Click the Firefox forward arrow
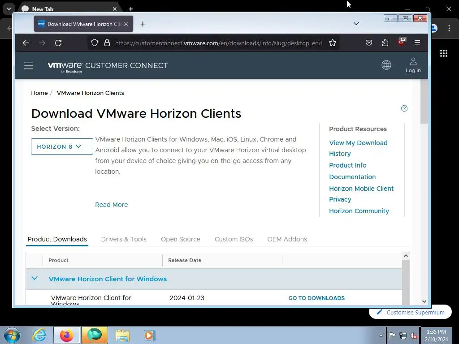Screen dimensions: 459x344 click(x=42, y=43)
